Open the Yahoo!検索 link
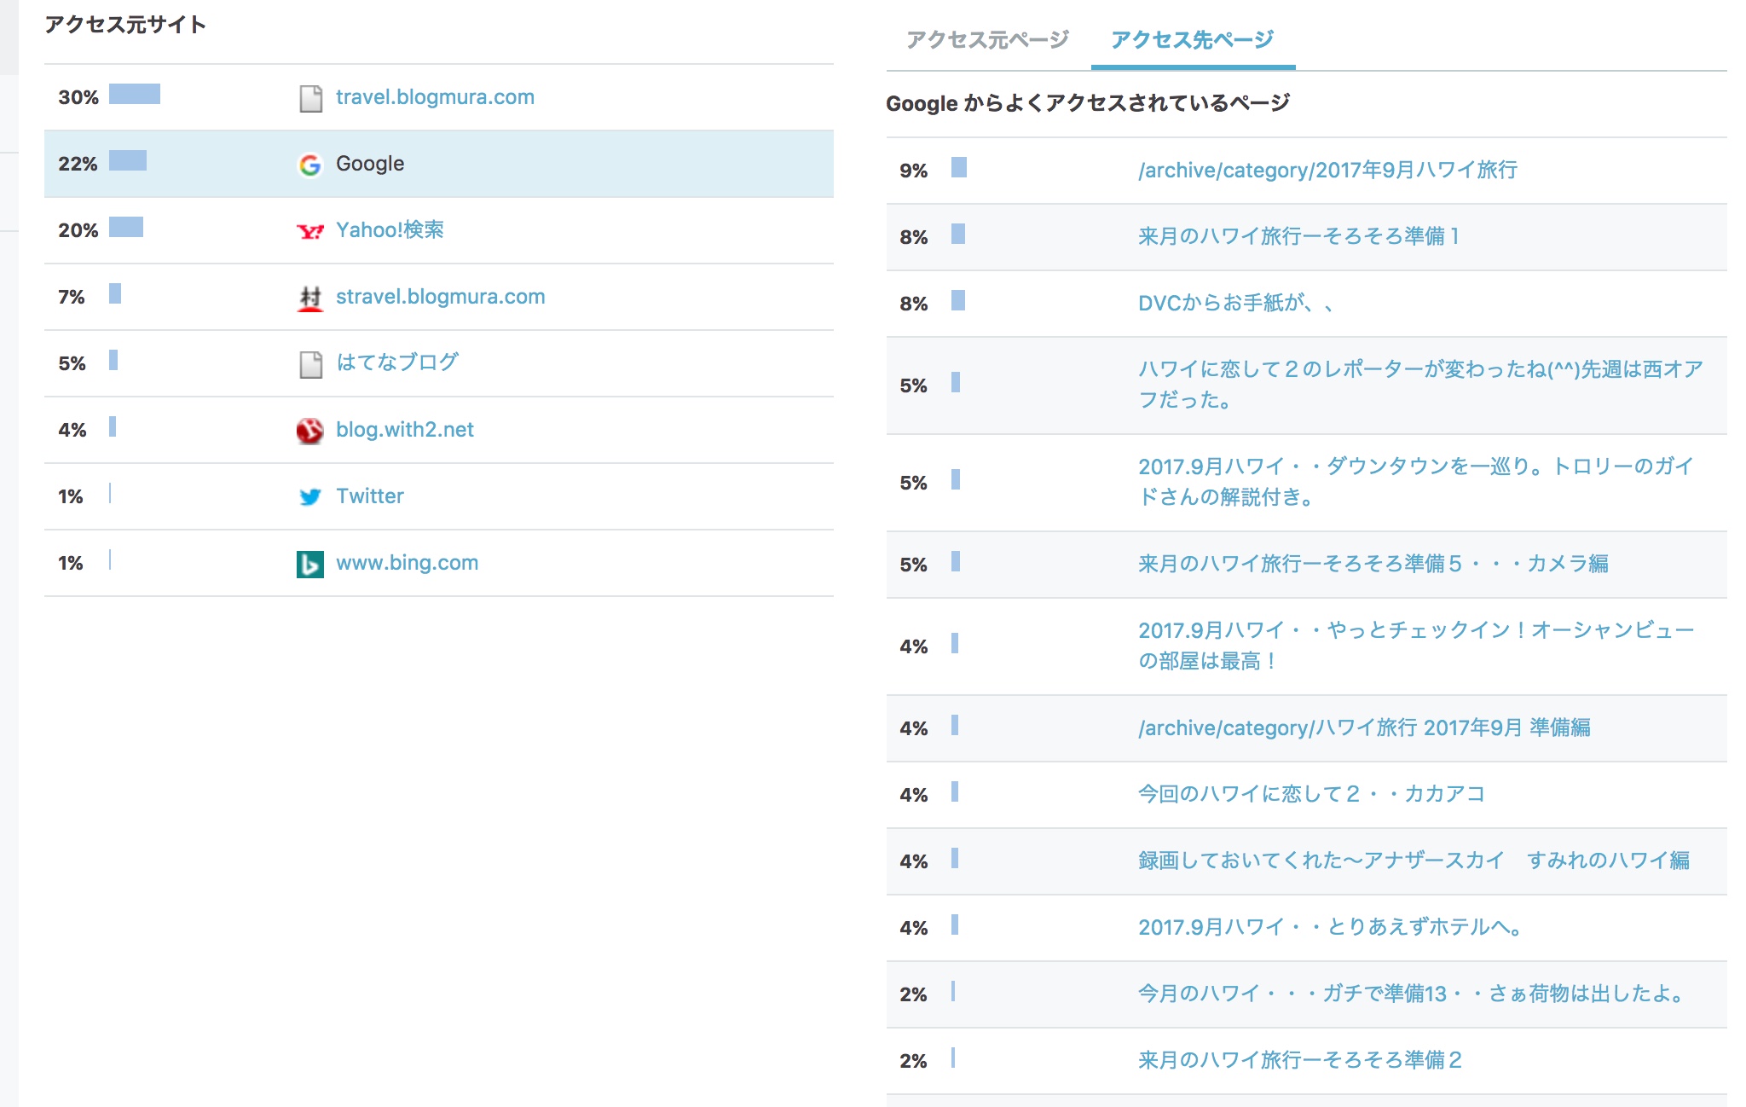 click(x=390, y=230)
